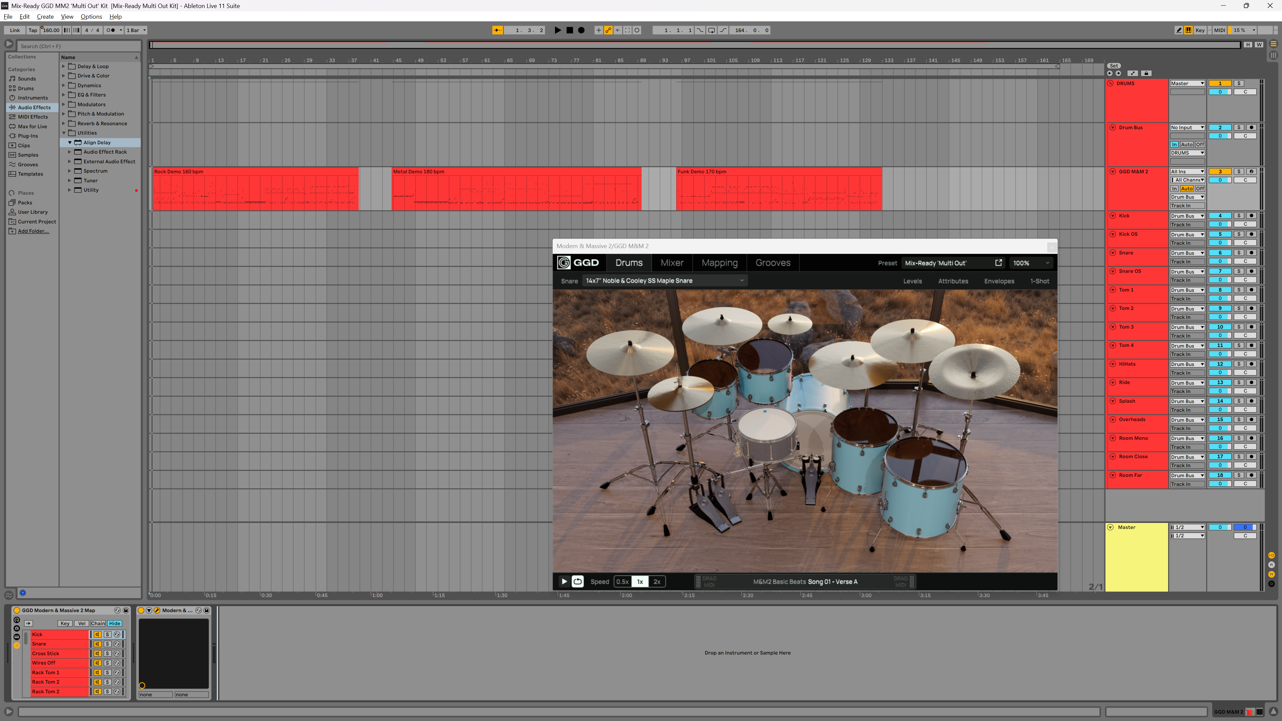Switch to the Mixer tab in GGD
1282x721 pixels.
click(x=671, y=263)
